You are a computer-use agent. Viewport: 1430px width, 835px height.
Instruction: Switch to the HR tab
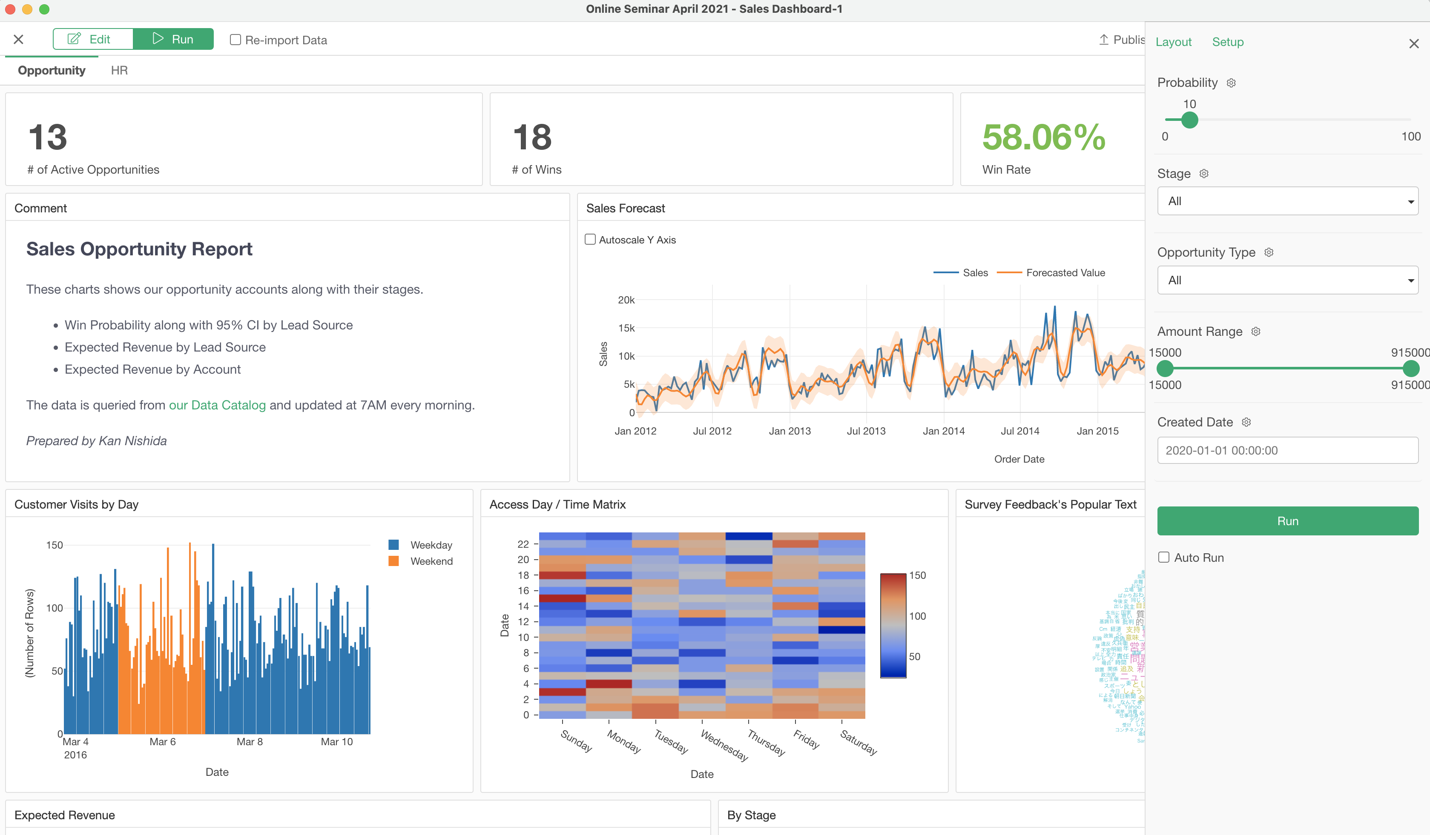(119, 70)
